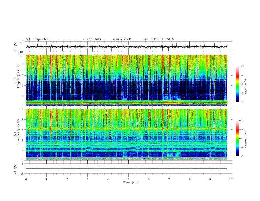Click the "5" tick on ch.3(V) axis

point(23,164)
